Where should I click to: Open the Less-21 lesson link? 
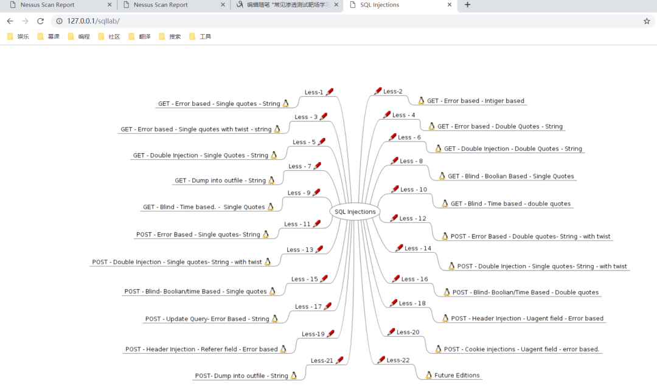(322, 360)
